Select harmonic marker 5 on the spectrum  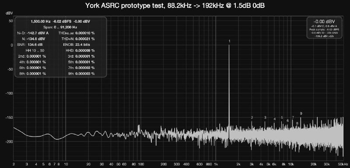tap(282, 117)
